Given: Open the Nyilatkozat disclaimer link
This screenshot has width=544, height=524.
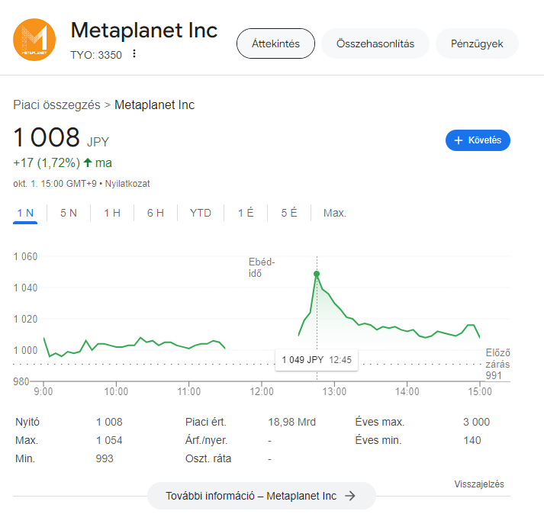Looking at the screenshot, I should tap(127, 184).
